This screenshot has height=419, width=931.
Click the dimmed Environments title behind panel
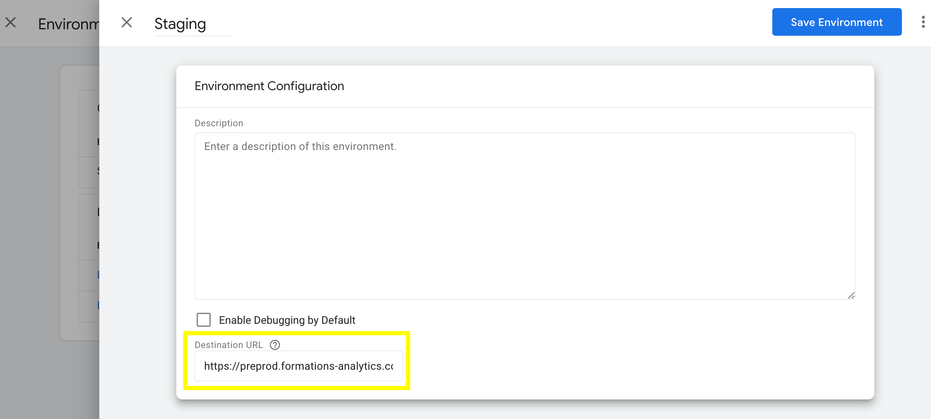pos(68,24)
